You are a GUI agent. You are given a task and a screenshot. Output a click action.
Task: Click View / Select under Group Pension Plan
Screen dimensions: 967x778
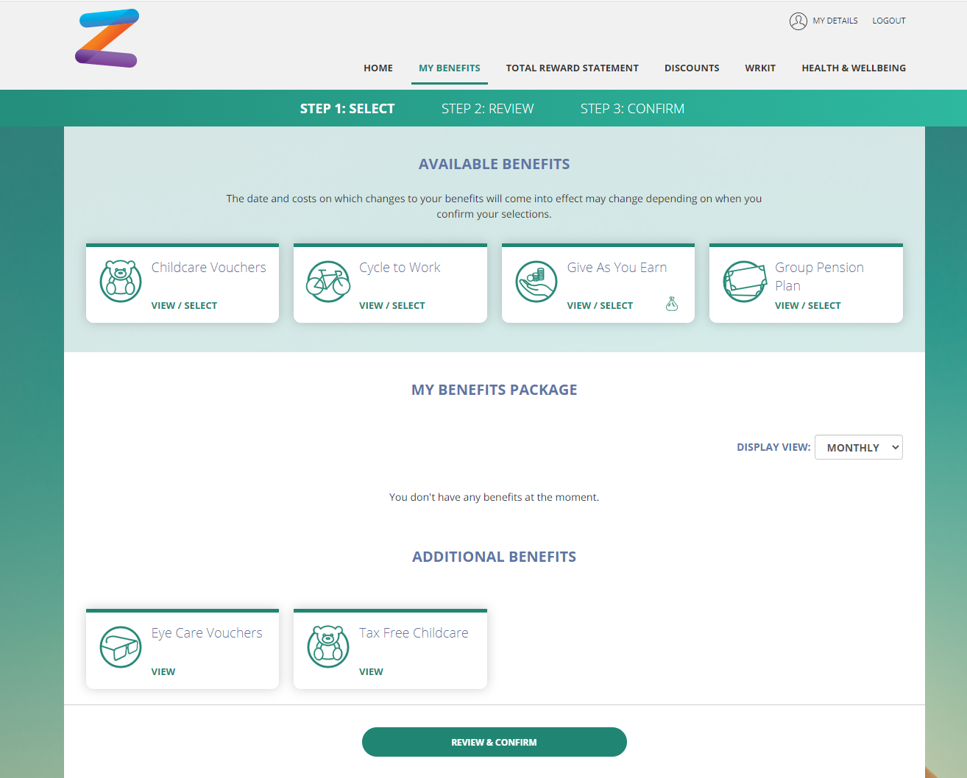(808, 306)
